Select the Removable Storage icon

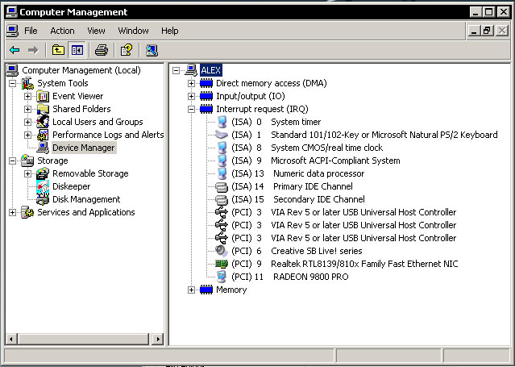(x=43, y=173)
